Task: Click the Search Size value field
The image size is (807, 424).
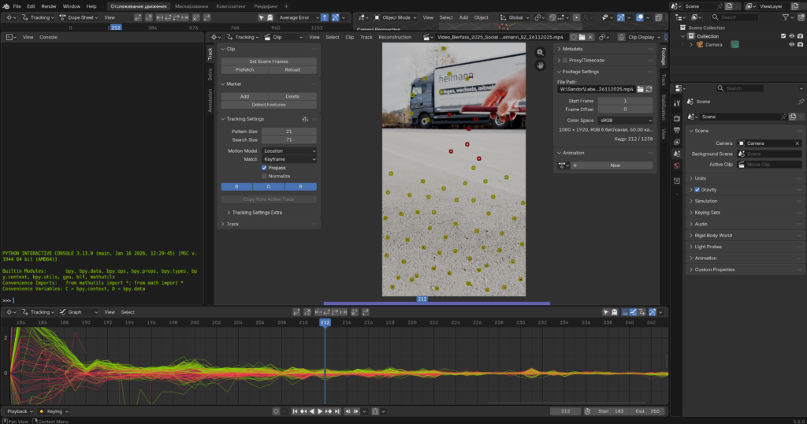Action: pos(288,139)
